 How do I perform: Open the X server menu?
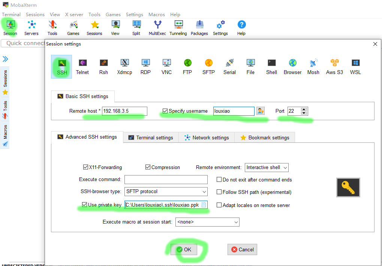point(74,15)
